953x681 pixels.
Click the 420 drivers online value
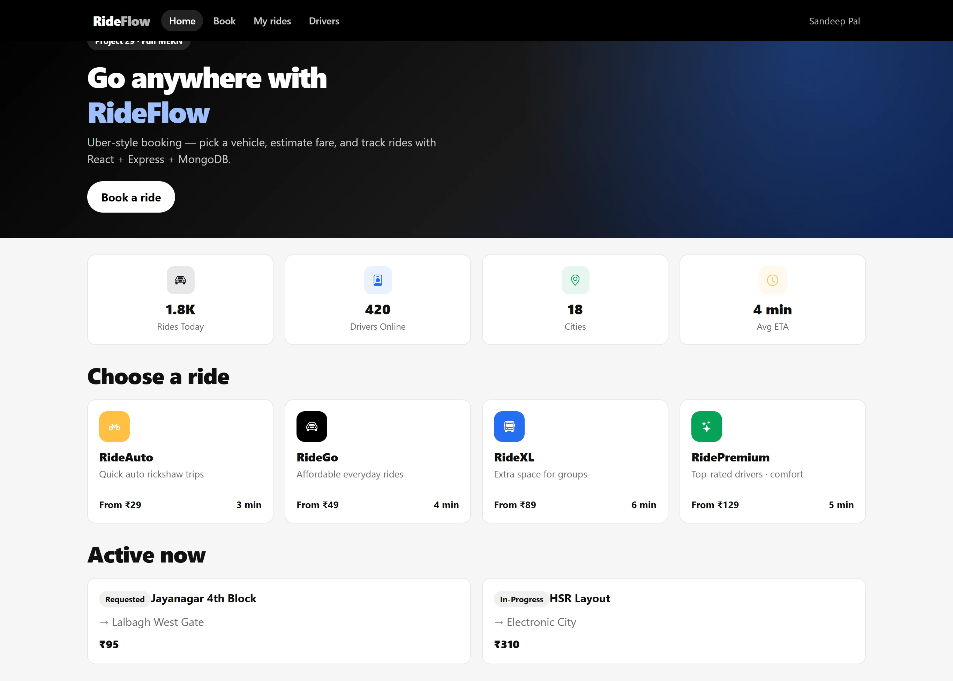378,309
